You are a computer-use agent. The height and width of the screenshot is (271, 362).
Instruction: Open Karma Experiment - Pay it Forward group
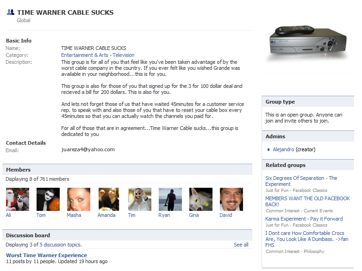tap(304, 219)
